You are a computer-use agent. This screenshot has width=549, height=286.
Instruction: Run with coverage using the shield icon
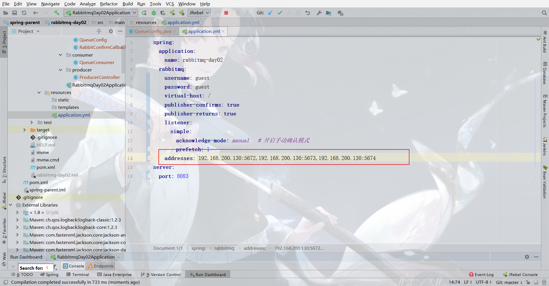click(163, 13)
